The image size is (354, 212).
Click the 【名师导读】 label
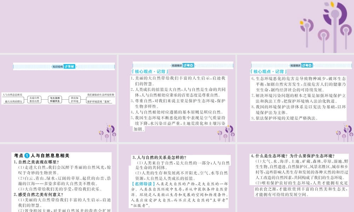(x=143, y=184)
